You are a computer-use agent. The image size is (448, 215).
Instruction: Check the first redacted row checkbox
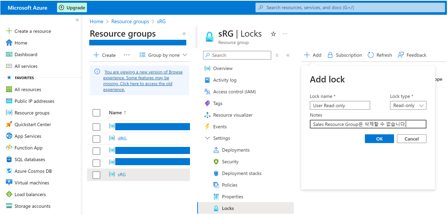pos(96,127)
